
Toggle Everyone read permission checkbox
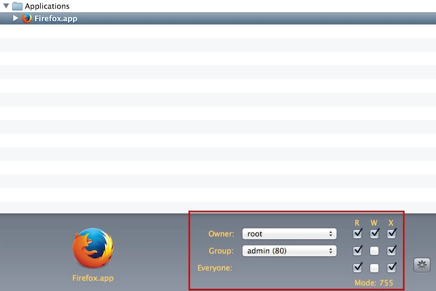pos(357,267)
